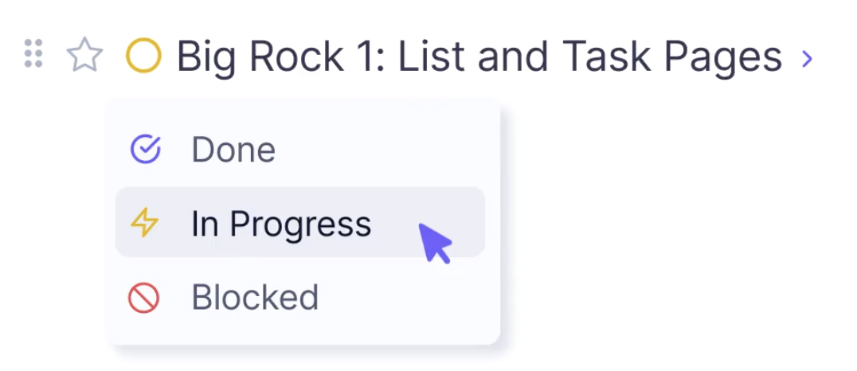
Task: Click the "Progress" word in highlighted option
Action: point(300,225)
